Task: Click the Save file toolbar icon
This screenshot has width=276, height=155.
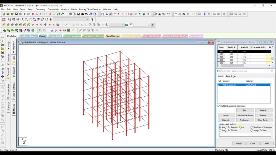Action: pos(16,14)
